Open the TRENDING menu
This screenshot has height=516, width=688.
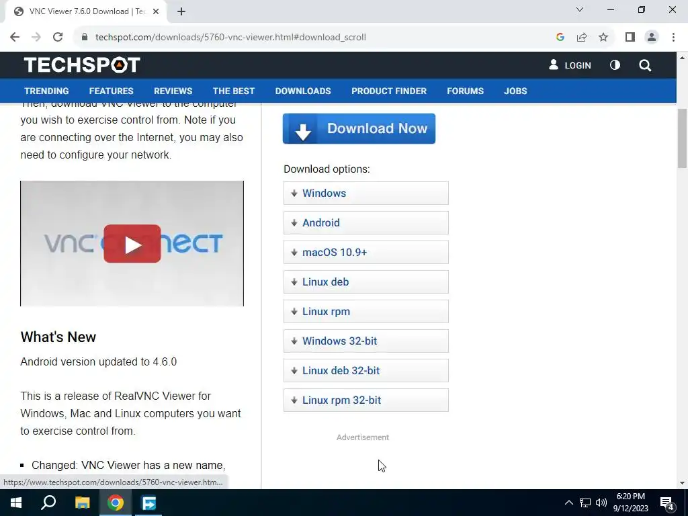click(46, 91)
